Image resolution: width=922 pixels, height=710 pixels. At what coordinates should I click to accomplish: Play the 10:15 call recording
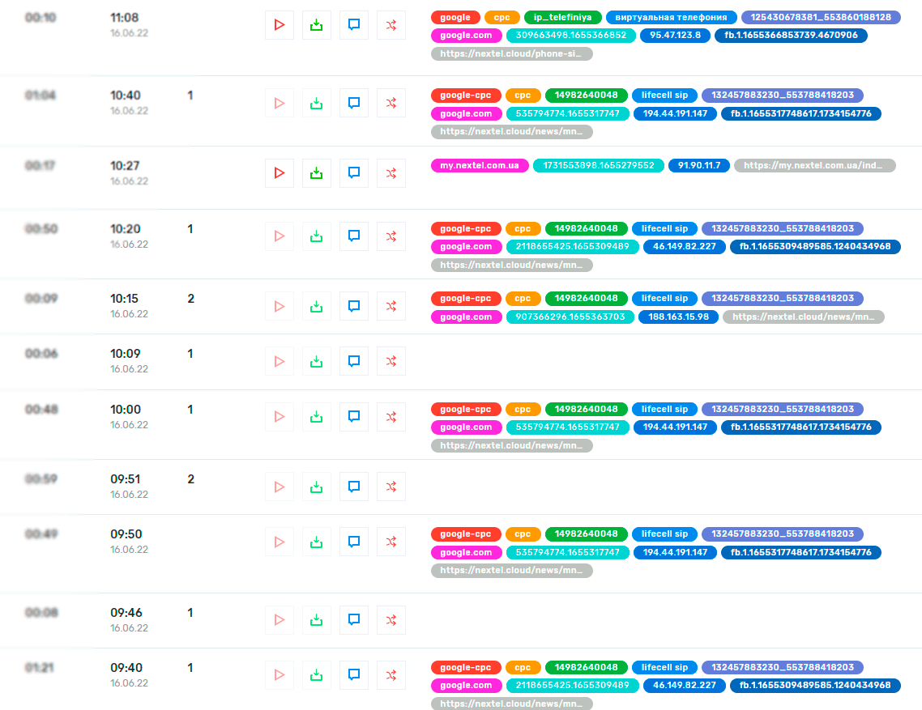[x=280, y=306]
